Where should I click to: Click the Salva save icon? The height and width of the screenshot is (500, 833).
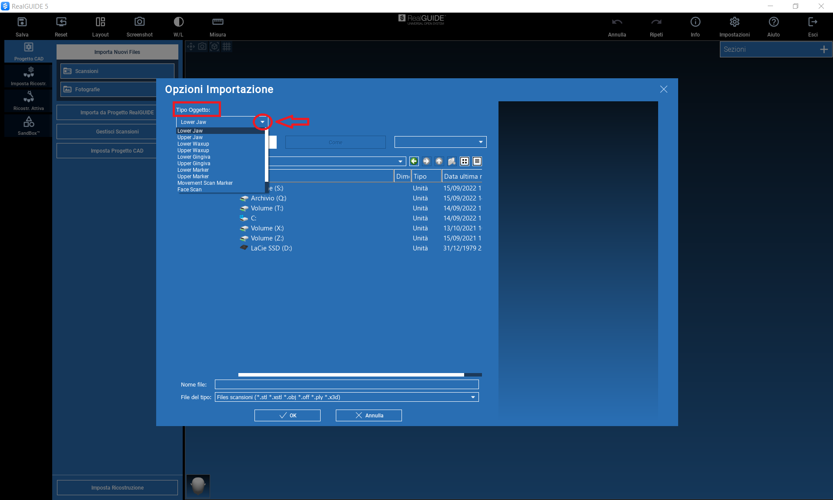(22, 22)
